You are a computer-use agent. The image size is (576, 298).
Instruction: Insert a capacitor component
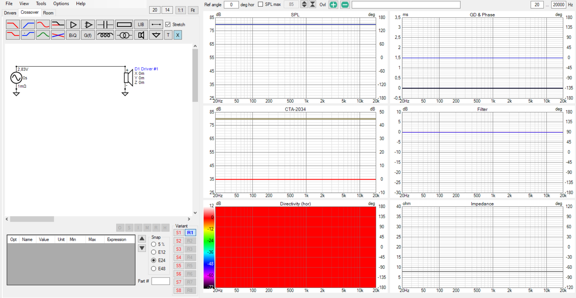click(x=105, y=25)
